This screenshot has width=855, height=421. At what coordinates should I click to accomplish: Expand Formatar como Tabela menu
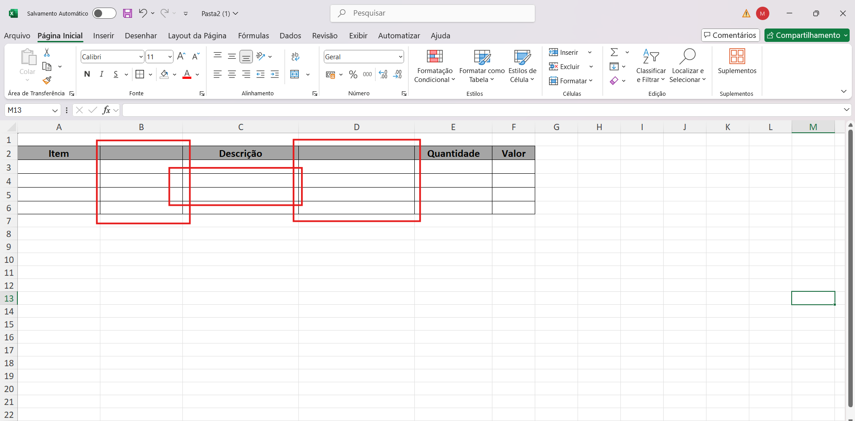482,66
